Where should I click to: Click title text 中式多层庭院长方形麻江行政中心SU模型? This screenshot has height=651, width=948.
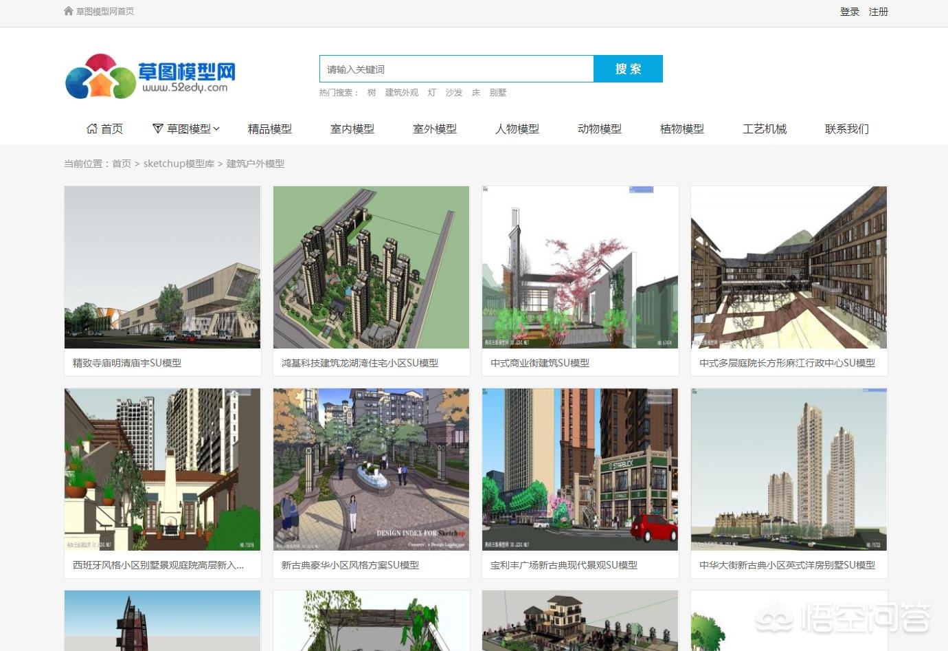[787, 363]
